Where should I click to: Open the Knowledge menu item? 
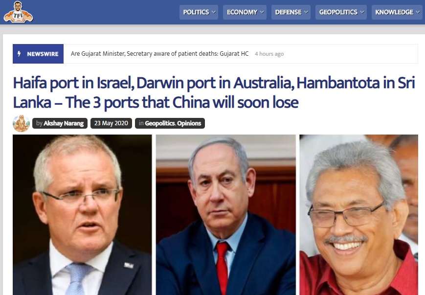coord(397,12)
